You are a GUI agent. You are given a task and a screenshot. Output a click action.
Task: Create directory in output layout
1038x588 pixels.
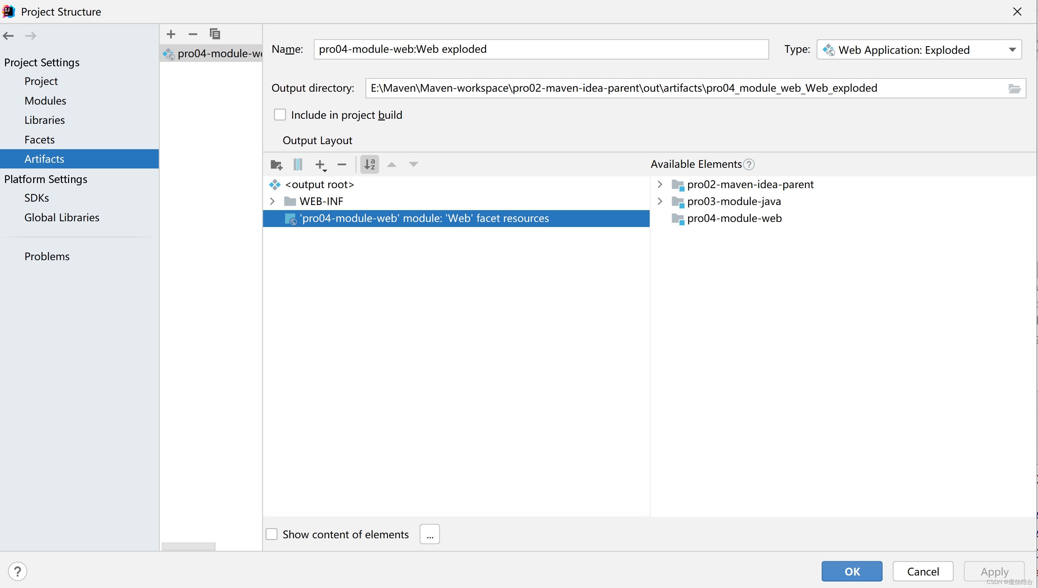tap(276, 164)
